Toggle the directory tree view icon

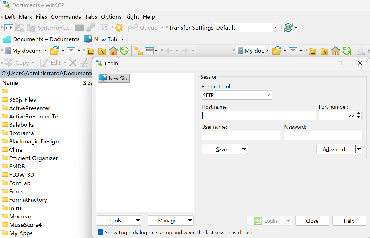pos(138,51)
